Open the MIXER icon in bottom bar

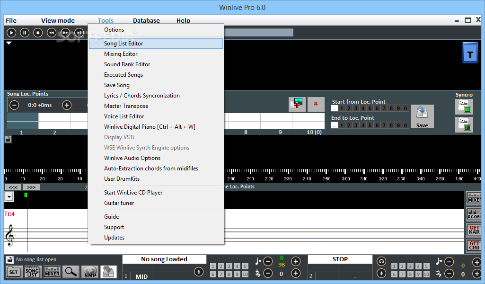(52, 272)
